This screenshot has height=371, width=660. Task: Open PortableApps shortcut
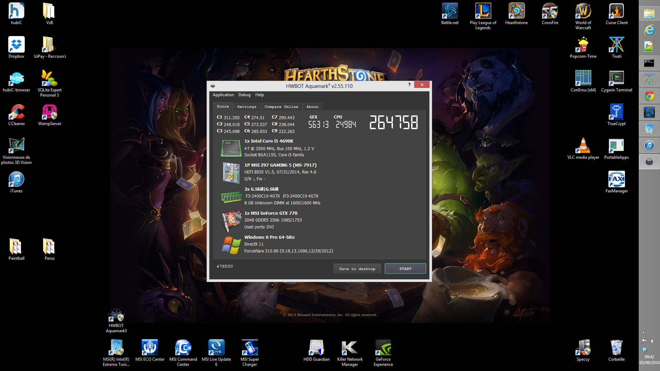point(616,148)
